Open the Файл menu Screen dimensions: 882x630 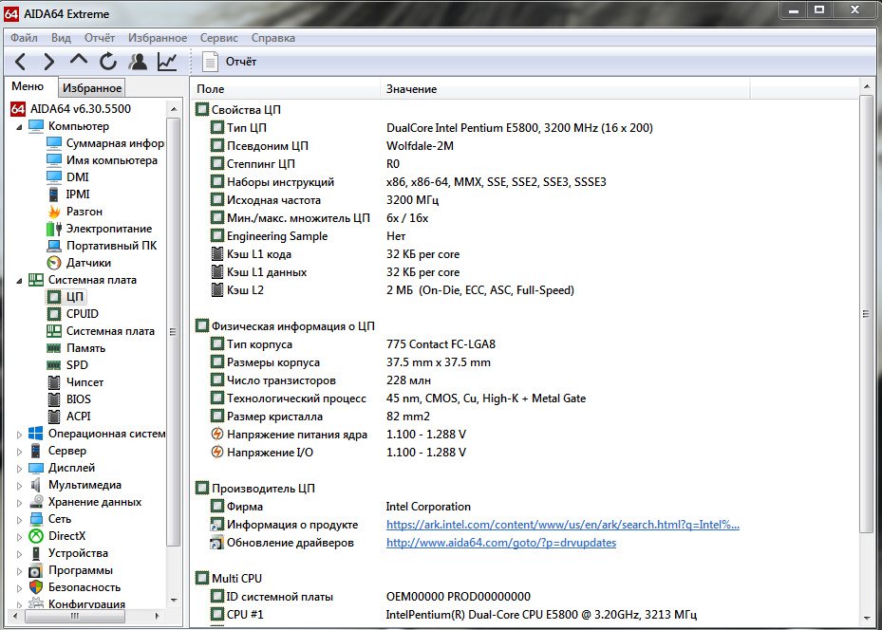click(24, 38)
